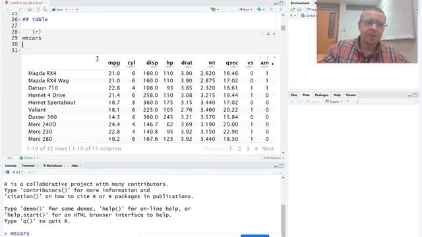The width and height of the screenshot is (422, 237).
Task: Open R Markdown file type selector in status bar
Action: click(274, 158)
